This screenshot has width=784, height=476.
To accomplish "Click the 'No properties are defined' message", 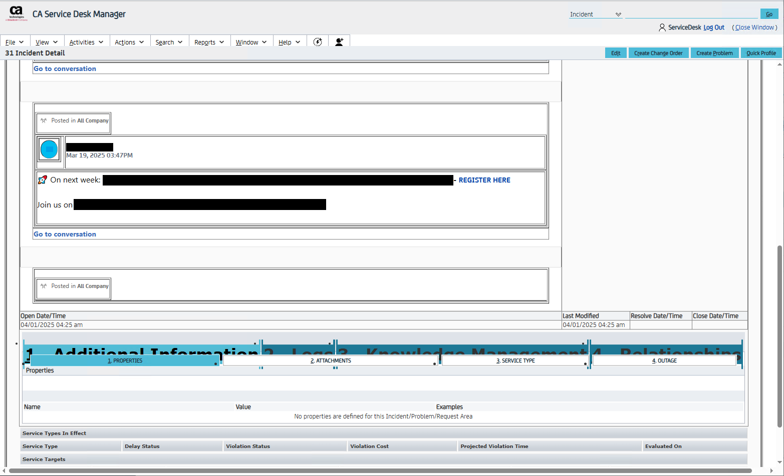I will click(383, 416).
